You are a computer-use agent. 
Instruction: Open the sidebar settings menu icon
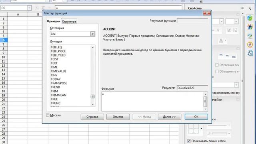pos(250,8)
